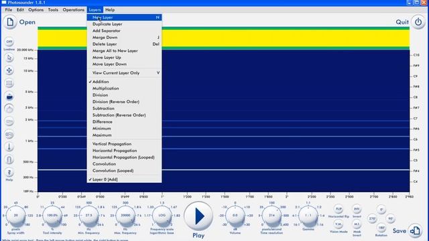Select Difference blend mode
Viewport: 429px width, 241px height.
click(124, 122)
